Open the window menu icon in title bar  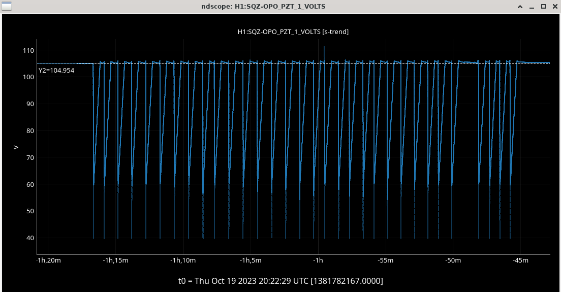point(7,7)
